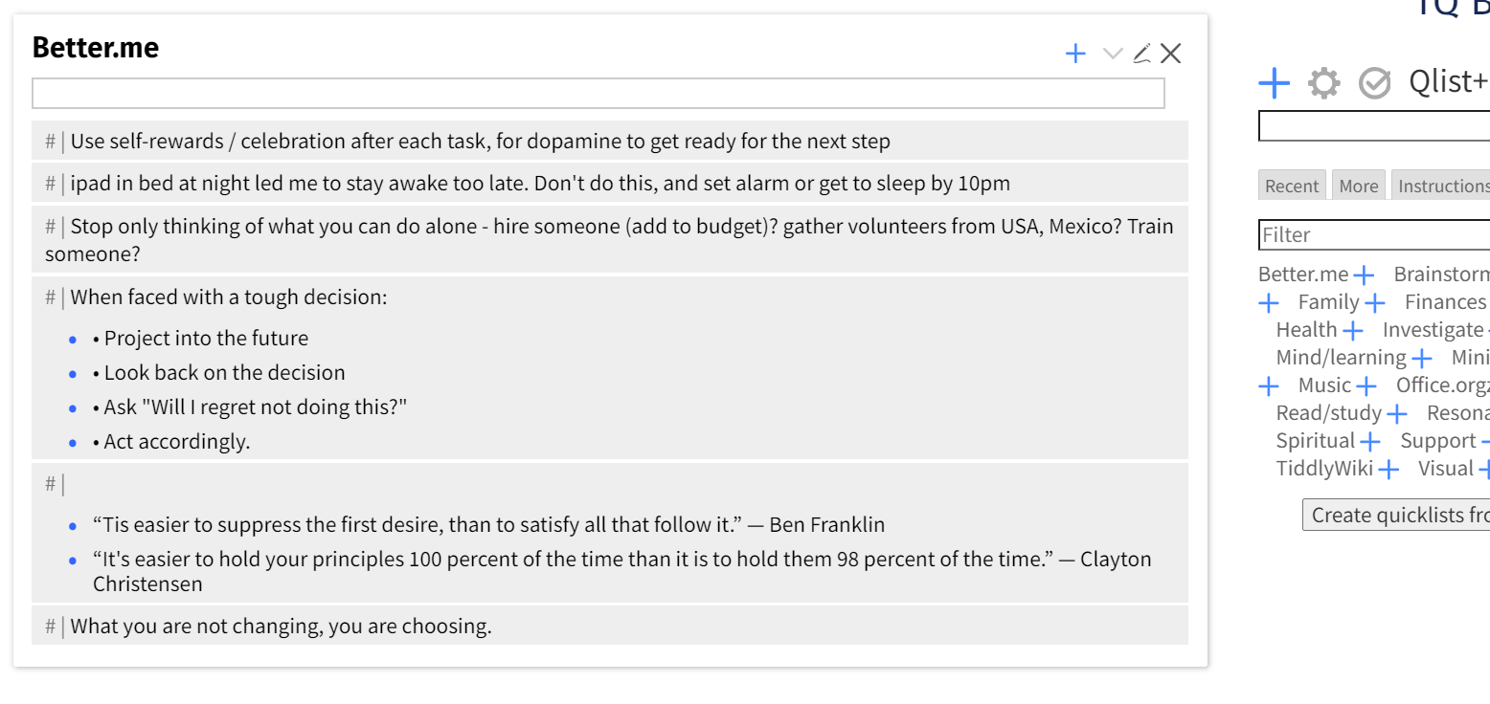Screen dimensions: 1490x704
Task: Edit the Better.me tiddler with pencil icon
Action: (x=1141, y=54)
